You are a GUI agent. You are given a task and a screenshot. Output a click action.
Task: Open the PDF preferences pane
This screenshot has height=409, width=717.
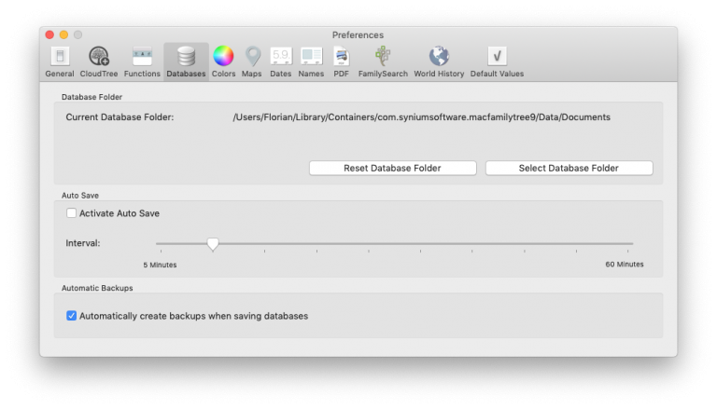(x=341, y=62)
